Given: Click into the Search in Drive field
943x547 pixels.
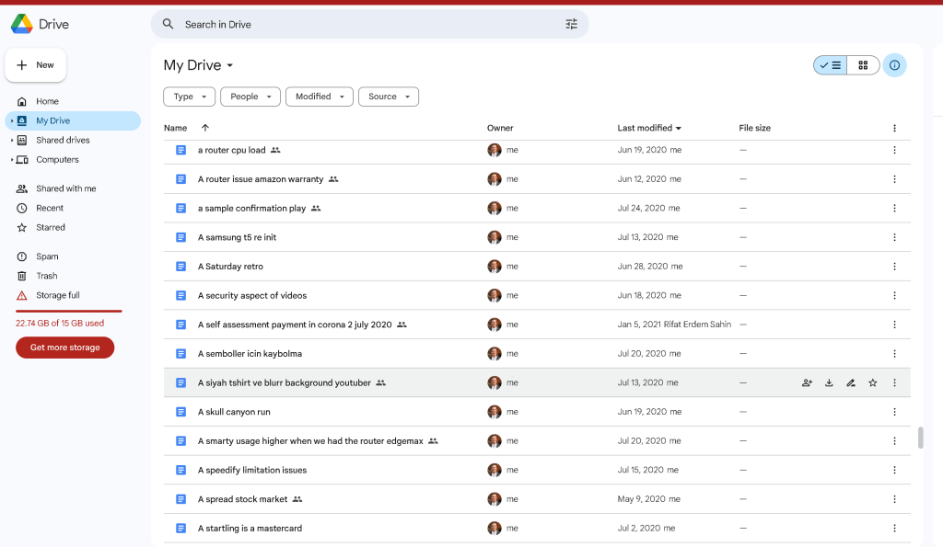Looking at the screenshot, I should pyautogui.click(x=370, y=24).
